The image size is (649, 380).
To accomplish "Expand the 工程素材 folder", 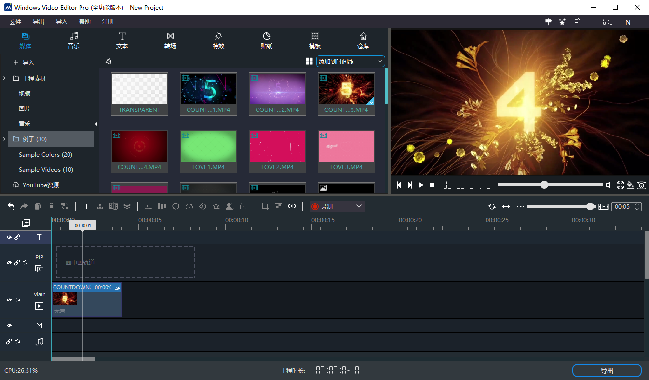I will pos(4,78).
